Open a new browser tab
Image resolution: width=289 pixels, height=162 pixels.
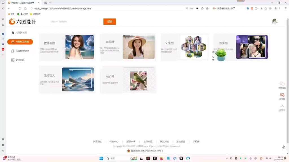[50, 3]
